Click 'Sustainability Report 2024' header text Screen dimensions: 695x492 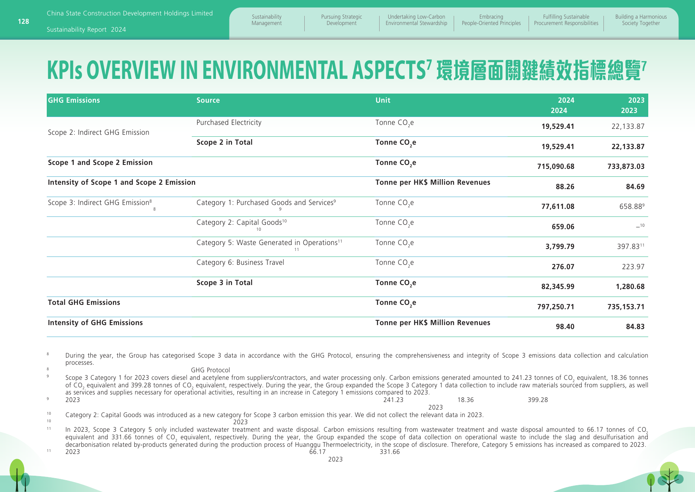[x=86, y=30]
